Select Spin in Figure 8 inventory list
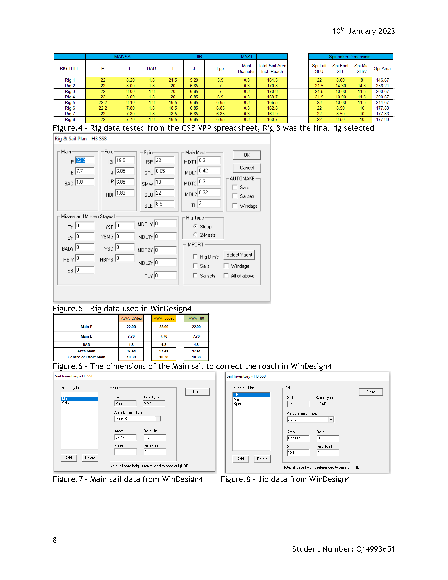This screenshot has width=448, height=580. [x=251, y=404]
